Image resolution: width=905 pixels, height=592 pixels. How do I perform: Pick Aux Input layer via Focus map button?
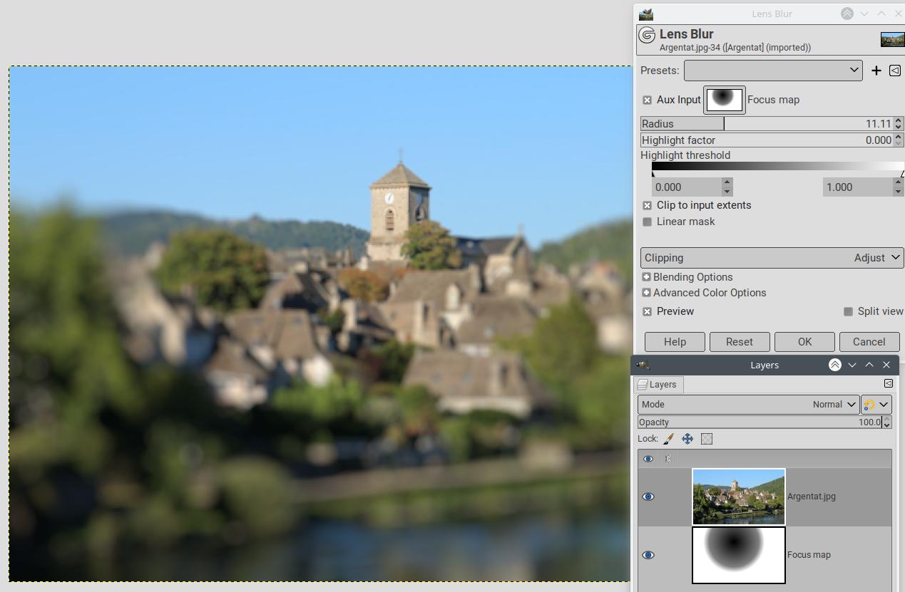pos(725,100)
